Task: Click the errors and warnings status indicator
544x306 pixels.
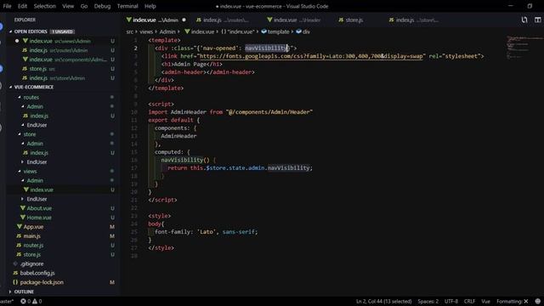Action: click(x=31, y=301)
